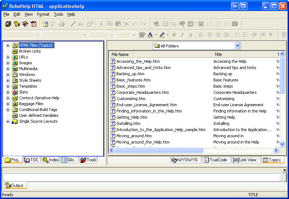The width and height of the screenshot is (289, 199).
Task: Expand the Multimedia tree node
Action: [x=8, y=69]
